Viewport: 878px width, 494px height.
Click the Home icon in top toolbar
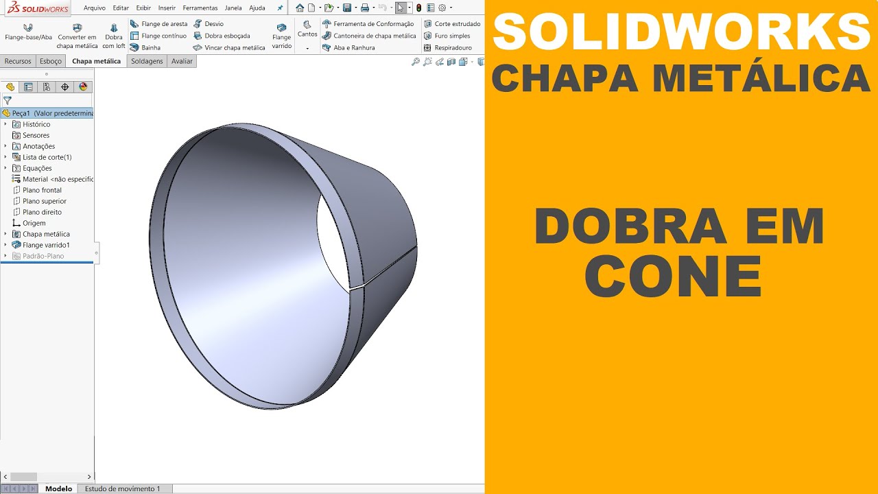(x=300, y=8)
